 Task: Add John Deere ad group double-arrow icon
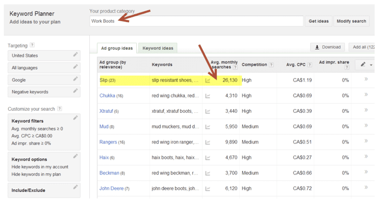[x=366, y=187]
